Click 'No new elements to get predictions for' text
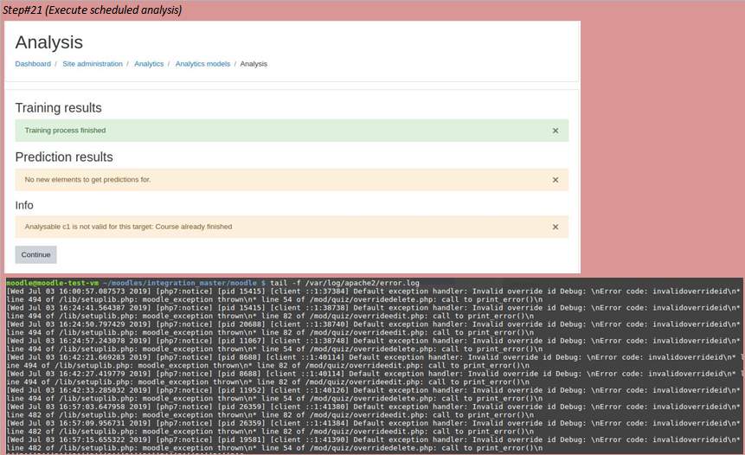 coord(87,180)
